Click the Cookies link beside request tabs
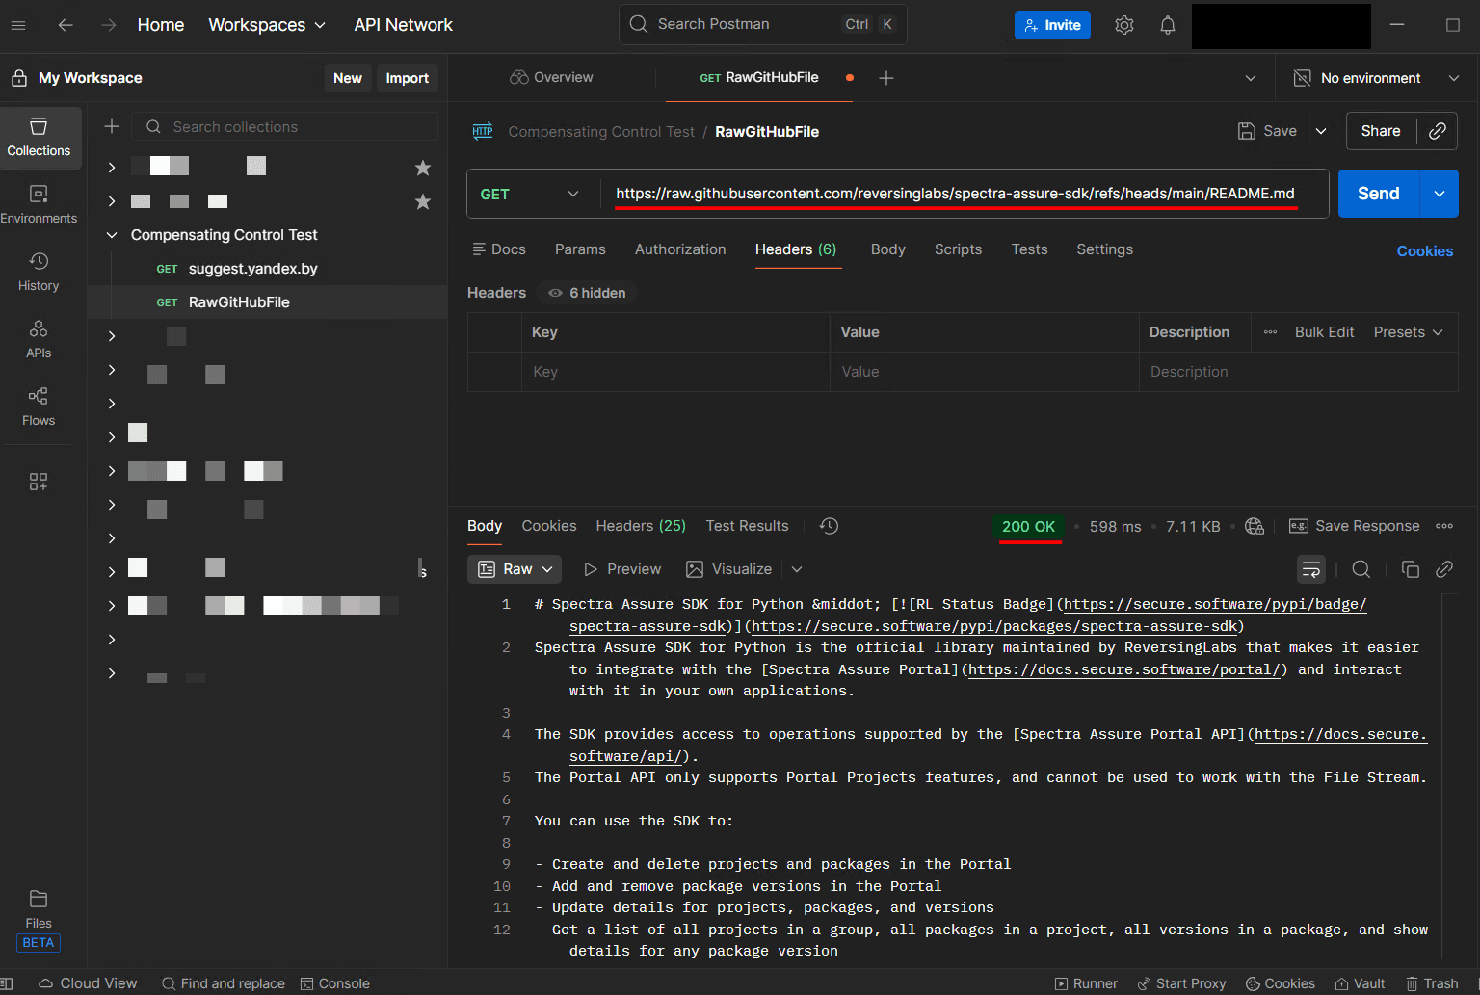Screen dimensions: 1480x995 1424,251
